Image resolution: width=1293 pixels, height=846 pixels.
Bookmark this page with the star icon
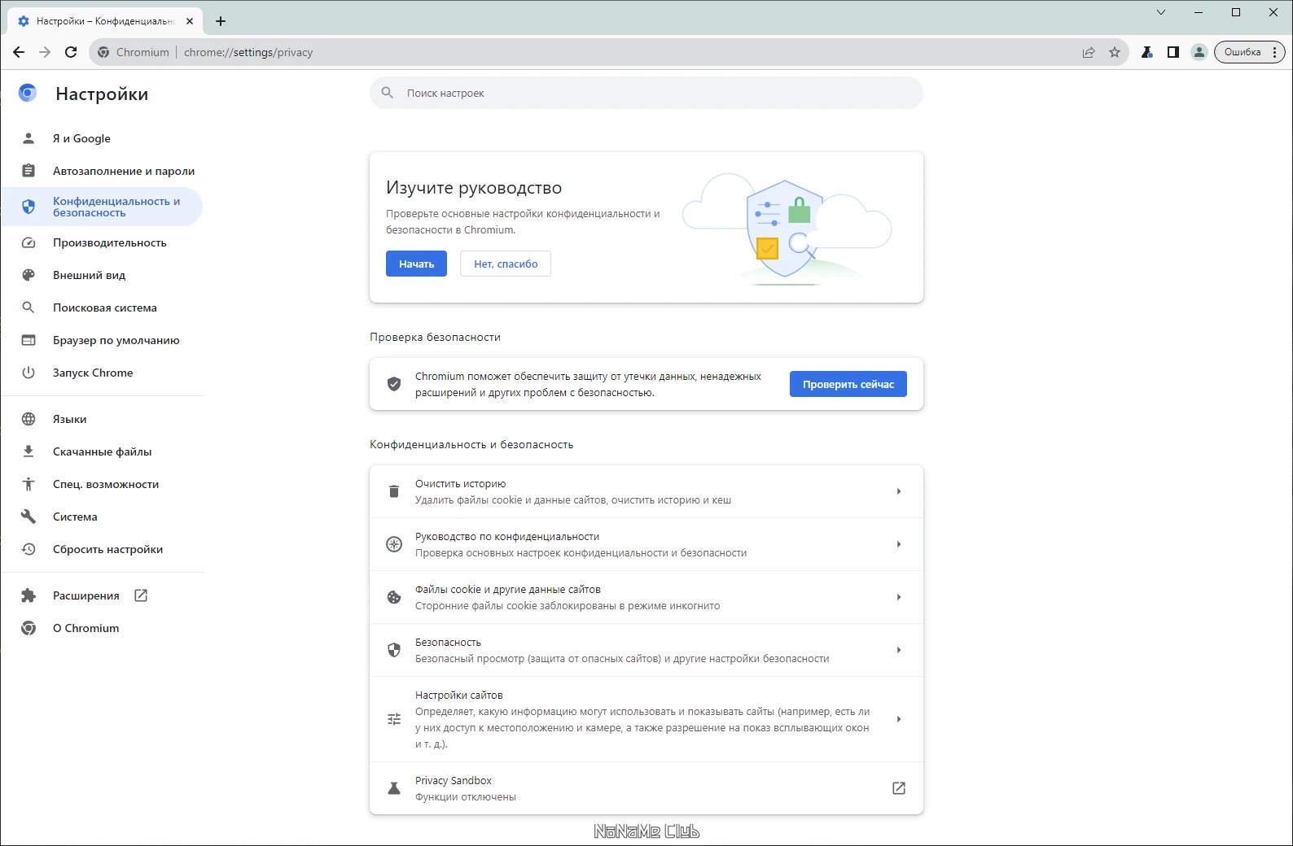(x=1115, y=52)
